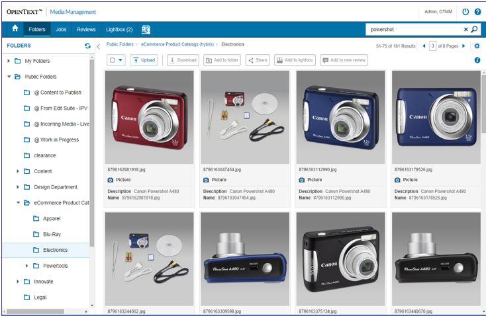Expand the Powertools folder
This screenshot has height=316, width=486.
(26, 266)
